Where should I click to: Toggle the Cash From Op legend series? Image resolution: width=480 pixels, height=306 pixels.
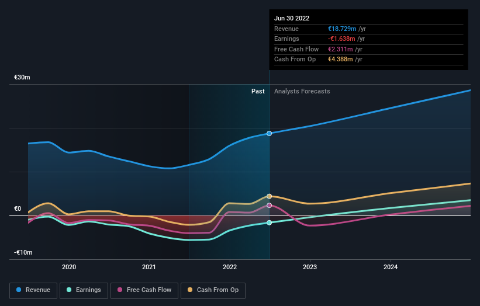coord(213,290)
